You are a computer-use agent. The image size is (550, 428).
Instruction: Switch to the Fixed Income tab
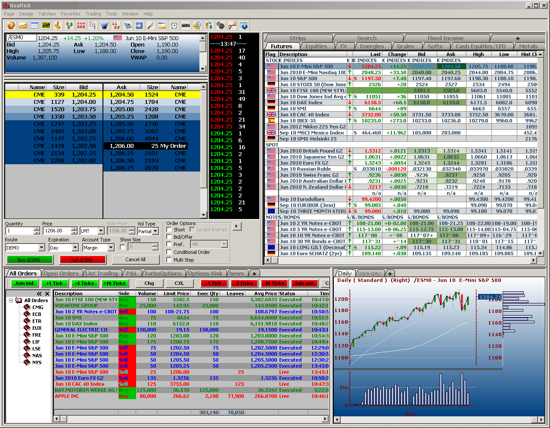click(x=445, y=38)
